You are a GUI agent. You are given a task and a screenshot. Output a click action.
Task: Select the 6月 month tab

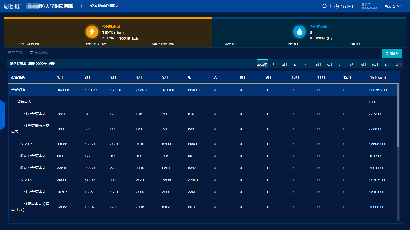(x=330, y=64)
